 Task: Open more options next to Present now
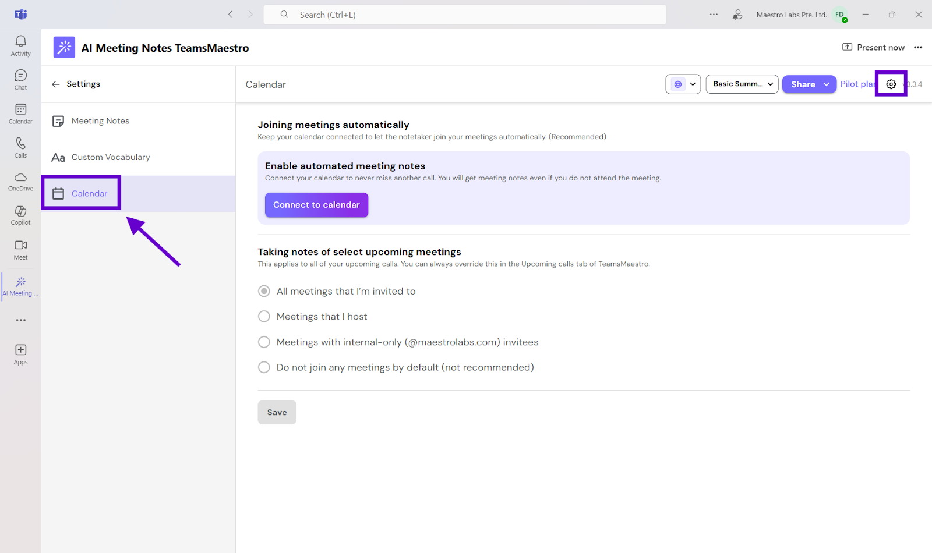(x=918, y=48)
